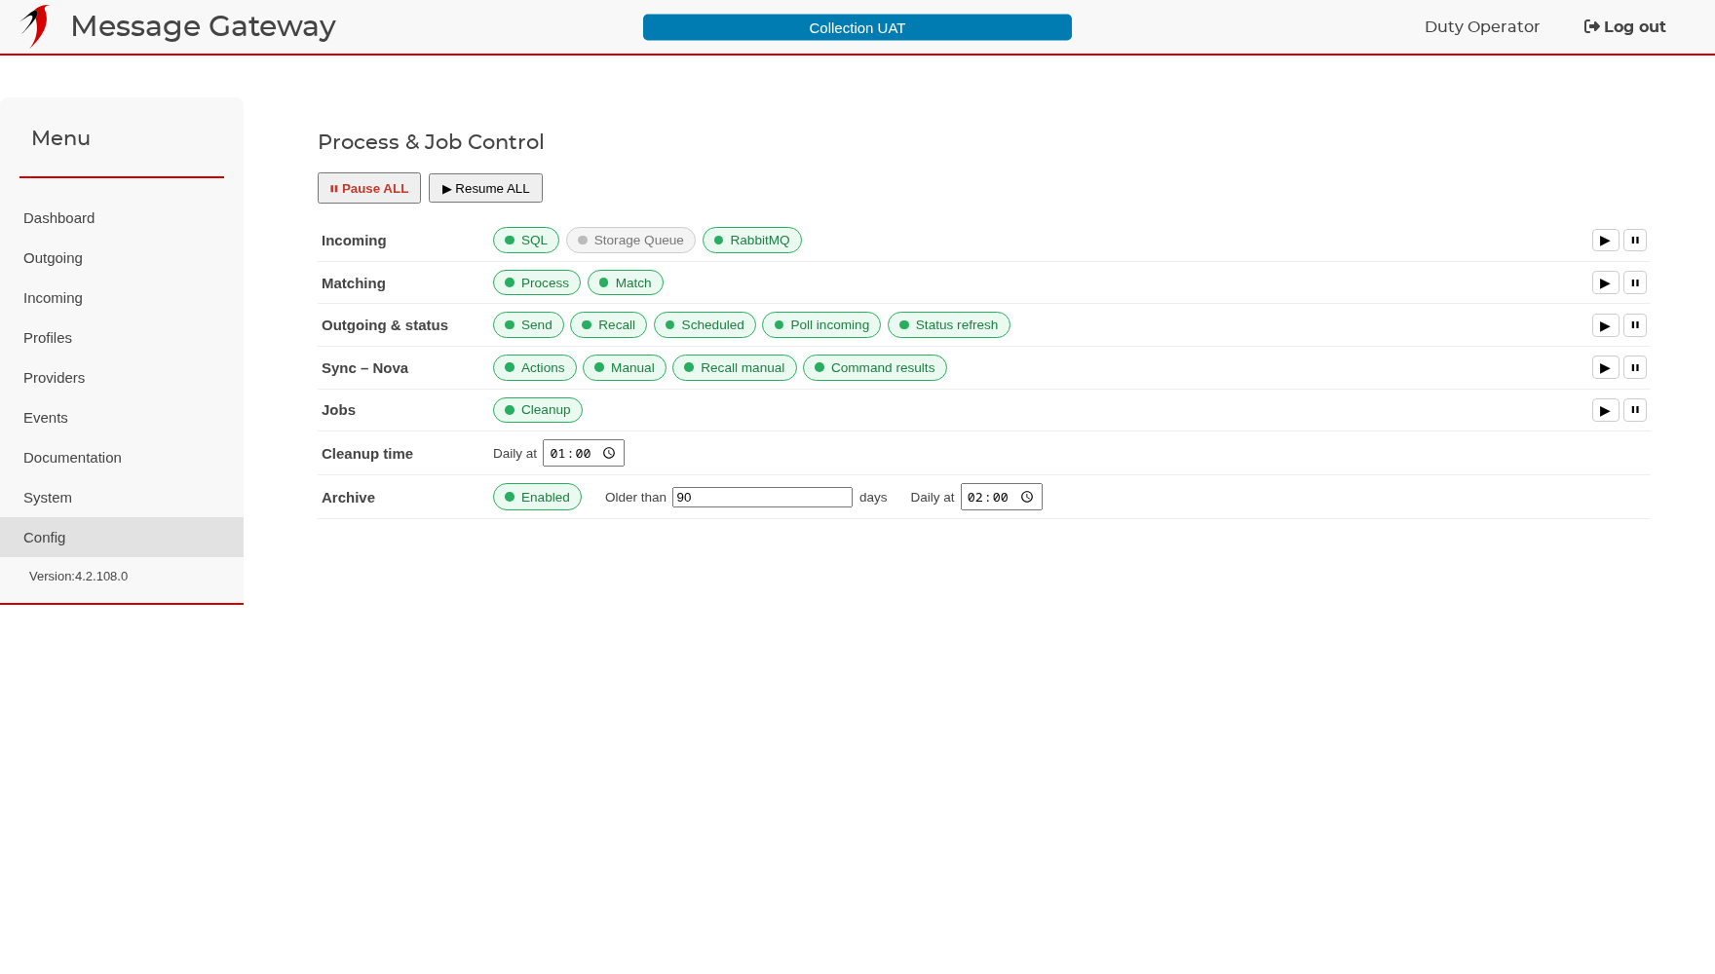
Task: Toggle the Manual sync pill
Action: tap(625, 368)
